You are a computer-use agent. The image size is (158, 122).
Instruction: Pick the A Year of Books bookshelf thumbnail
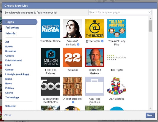pyautogui.click(x=73, y=86)
